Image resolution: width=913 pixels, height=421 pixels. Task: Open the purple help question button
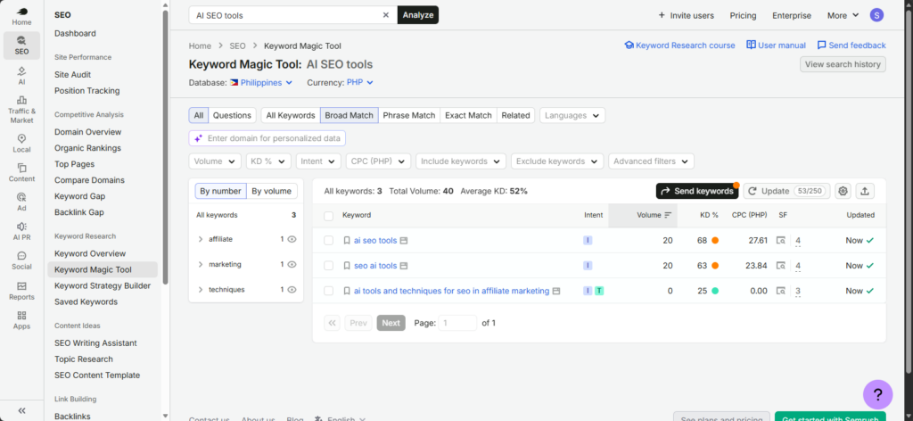(x=877, y=394)
